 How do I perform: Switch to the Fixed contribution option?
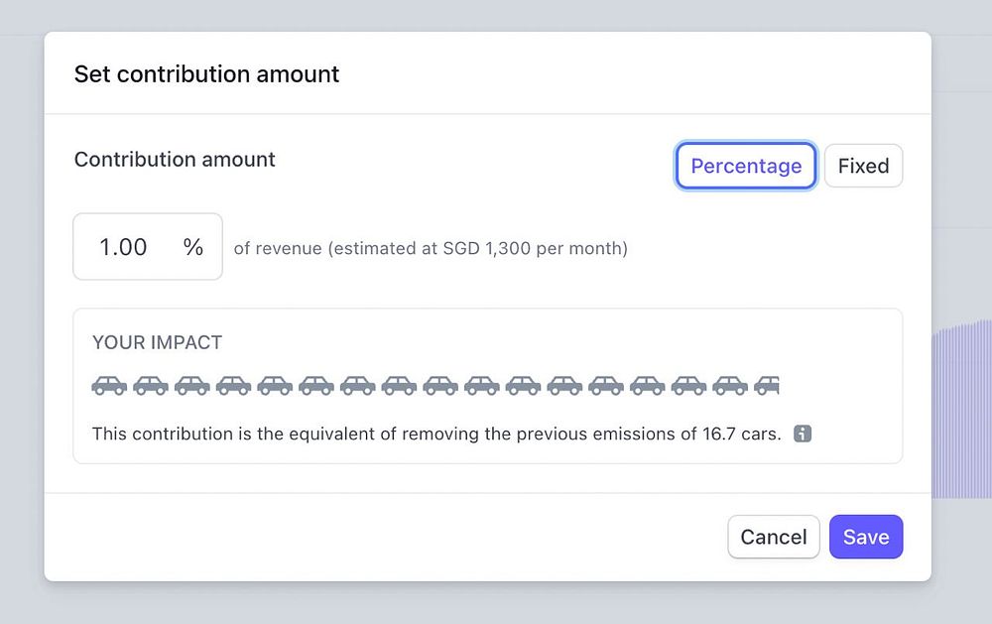click(863, 166)
